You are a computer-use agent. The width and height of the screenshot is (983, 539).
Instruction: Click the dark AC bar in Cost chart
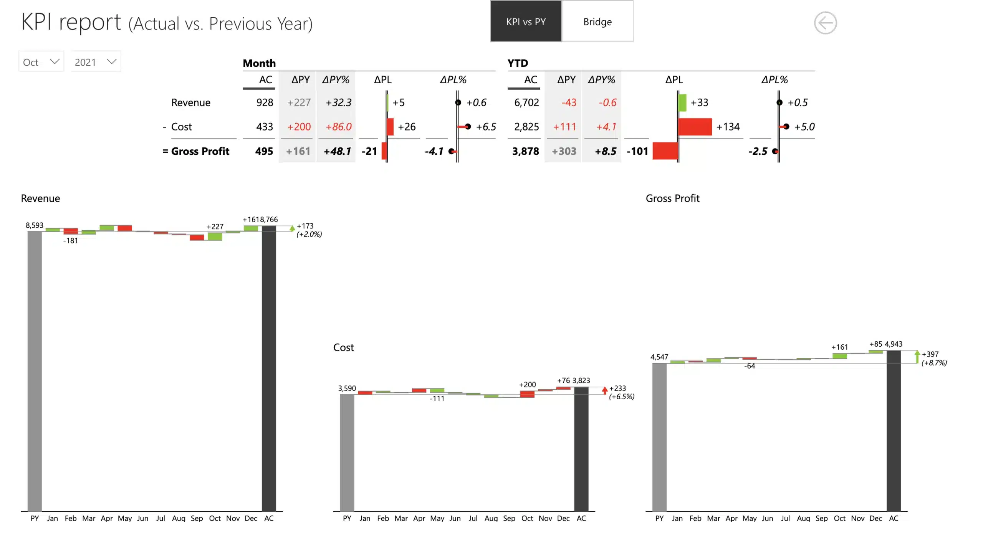(x=581, y=453)
